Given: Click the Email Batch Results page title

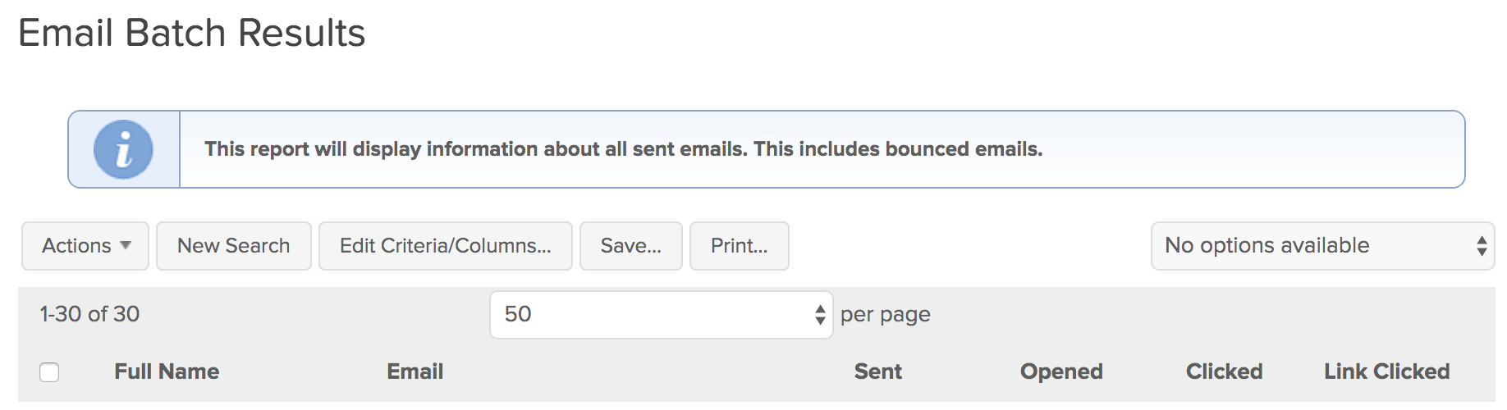Looking at the screenshot, I should [191, 34].
